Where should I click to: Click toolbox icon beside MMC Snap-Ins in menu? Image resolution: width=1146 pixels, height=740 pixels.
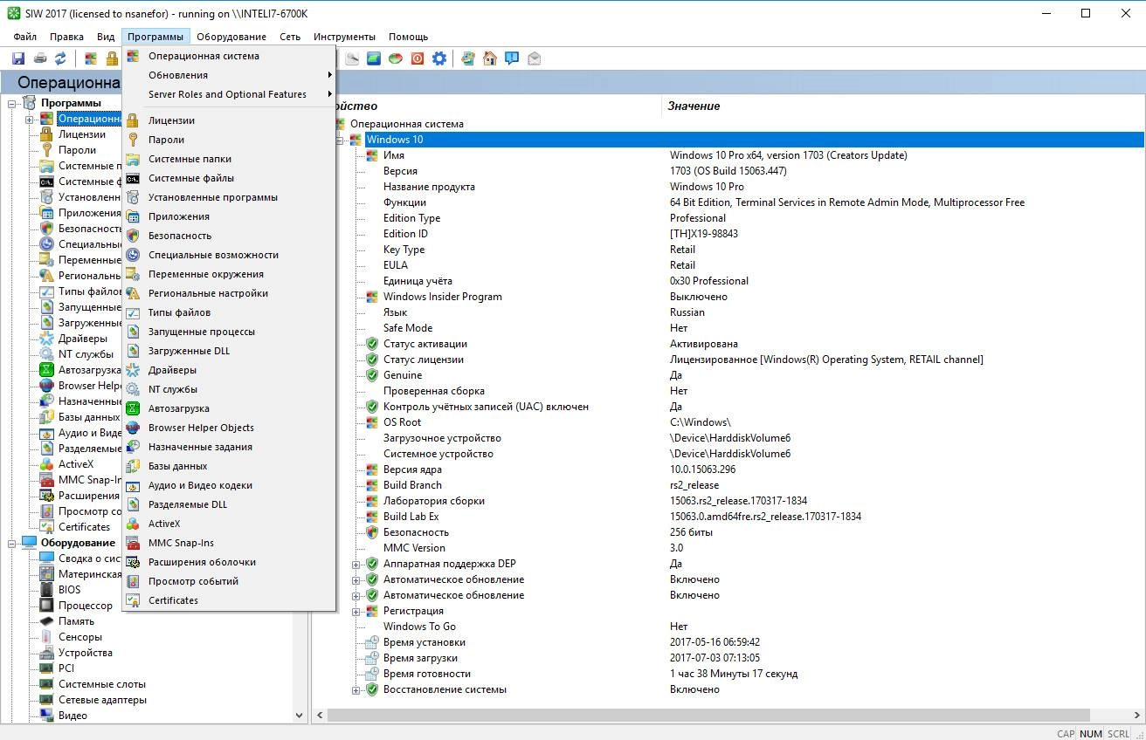(133, 543)
